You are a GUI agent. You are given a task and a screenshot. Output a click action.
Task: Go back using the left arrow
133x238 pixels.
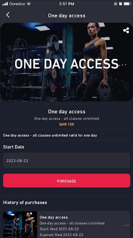(x=8, y=15)
